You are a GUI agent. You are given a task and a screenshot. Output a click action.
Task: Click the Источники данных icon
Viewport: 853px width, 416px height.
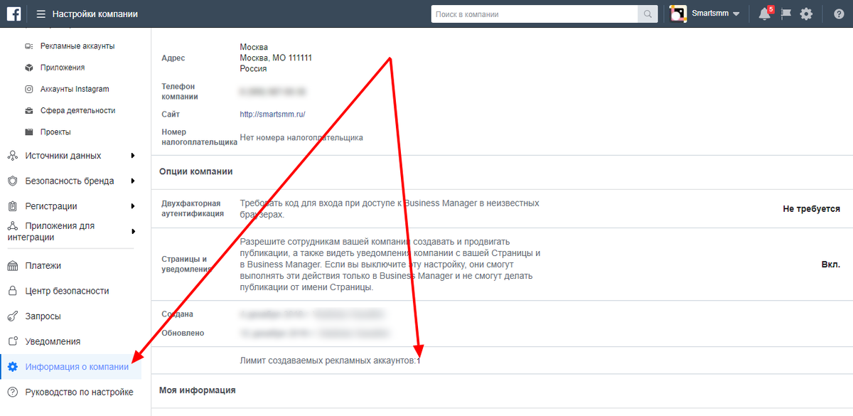12,156
